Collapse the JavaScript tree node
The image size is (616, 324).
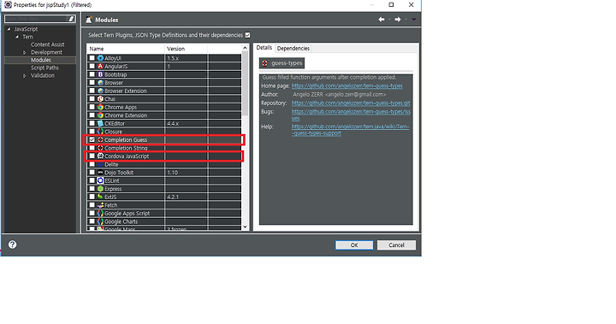tap(9, 29)
